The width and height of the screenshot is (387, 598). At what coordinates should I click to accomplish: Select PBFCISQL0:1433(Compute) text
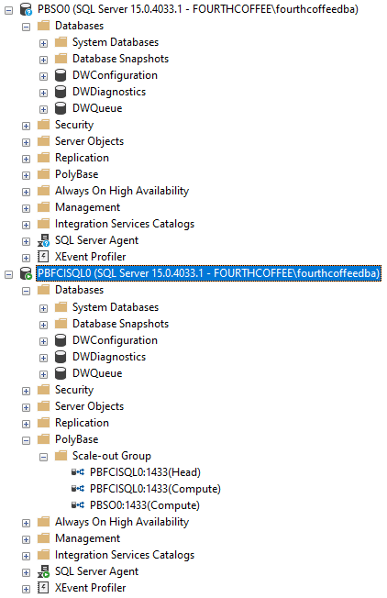click(x=155, y=489)
